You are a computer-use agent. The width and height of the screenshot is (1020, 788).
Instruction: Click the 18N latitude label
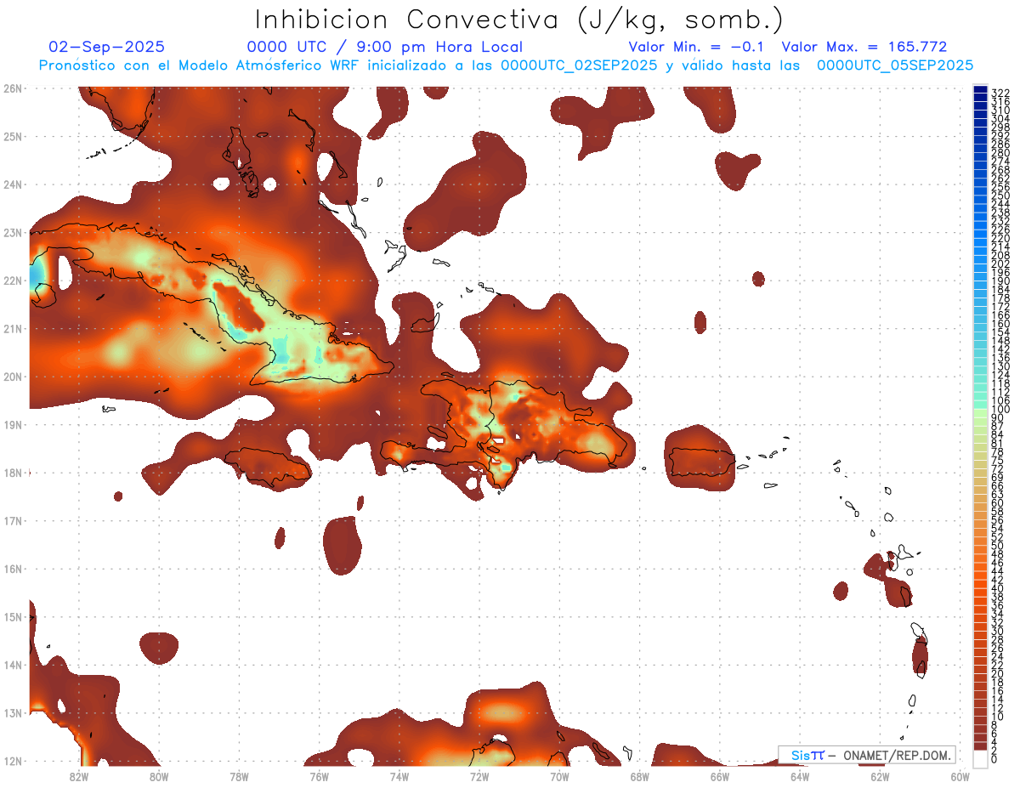13,473
